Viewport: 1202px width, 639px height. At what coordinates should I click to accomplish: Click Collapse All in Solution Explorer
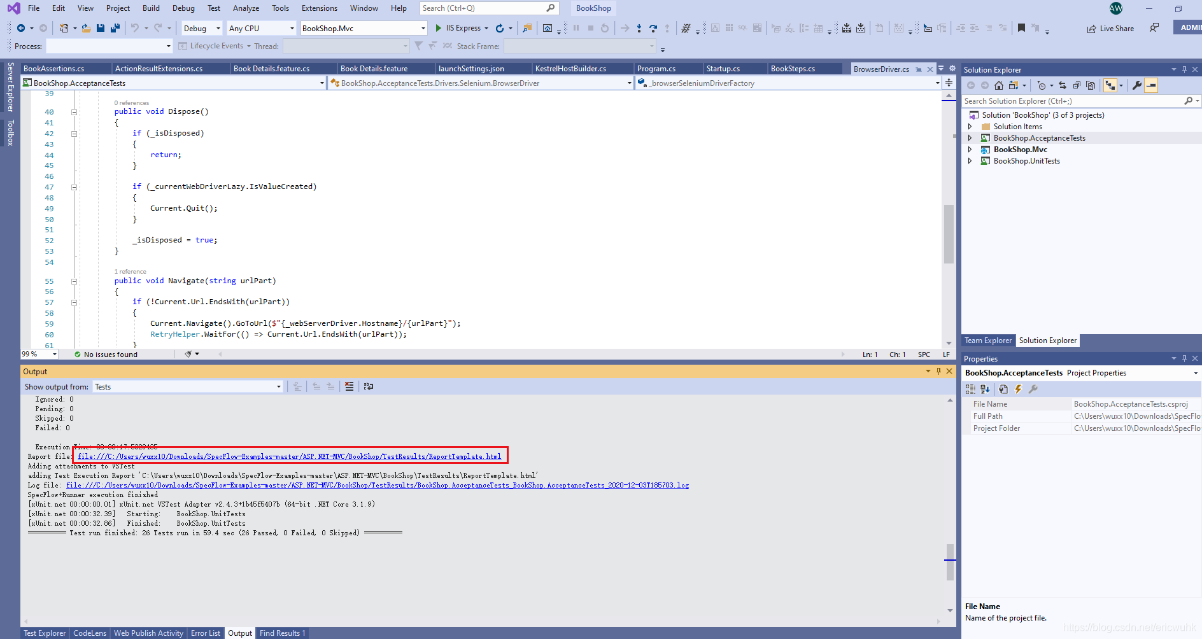point(1077,85)
